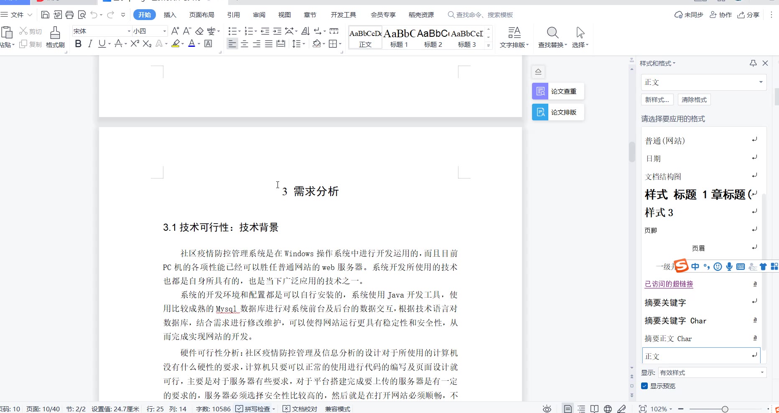Click the Character Border icon

[x=208, y=43]
